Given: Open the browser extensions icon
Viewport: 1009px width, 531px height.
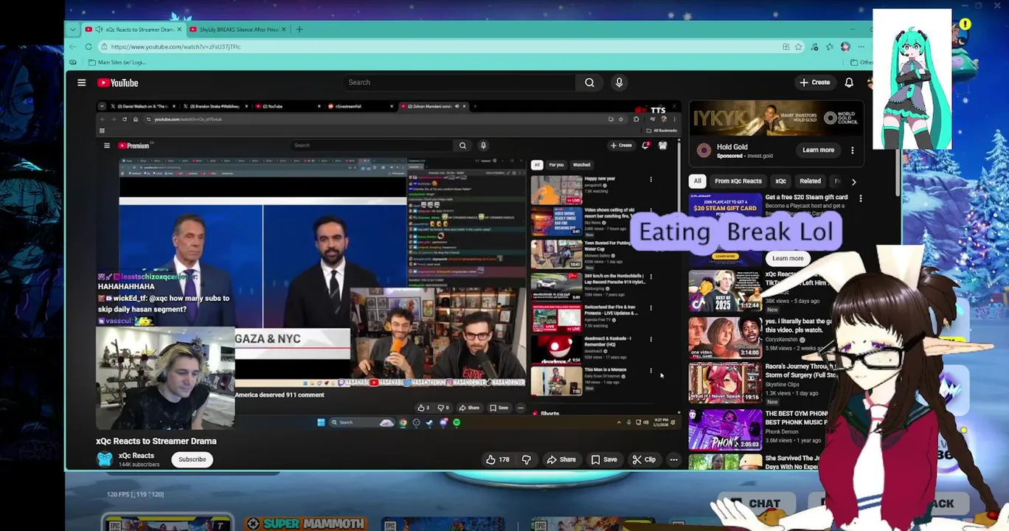Looking at the screenshot, I should (814, 46).
